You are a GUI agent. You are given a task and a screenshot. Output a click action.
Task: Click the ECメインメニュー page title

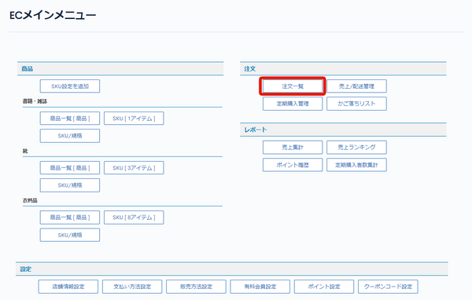tap(53, 16)
